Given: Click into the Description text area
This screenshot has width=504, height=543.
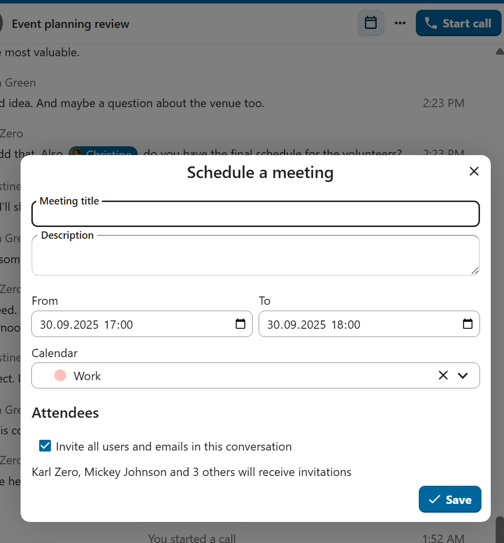Looking at the screenshot, I should (255, 257).
